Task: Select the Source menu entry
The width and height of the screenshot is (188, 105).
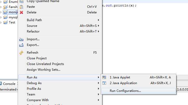Action: pyautogui.click(x=60, y=26)
